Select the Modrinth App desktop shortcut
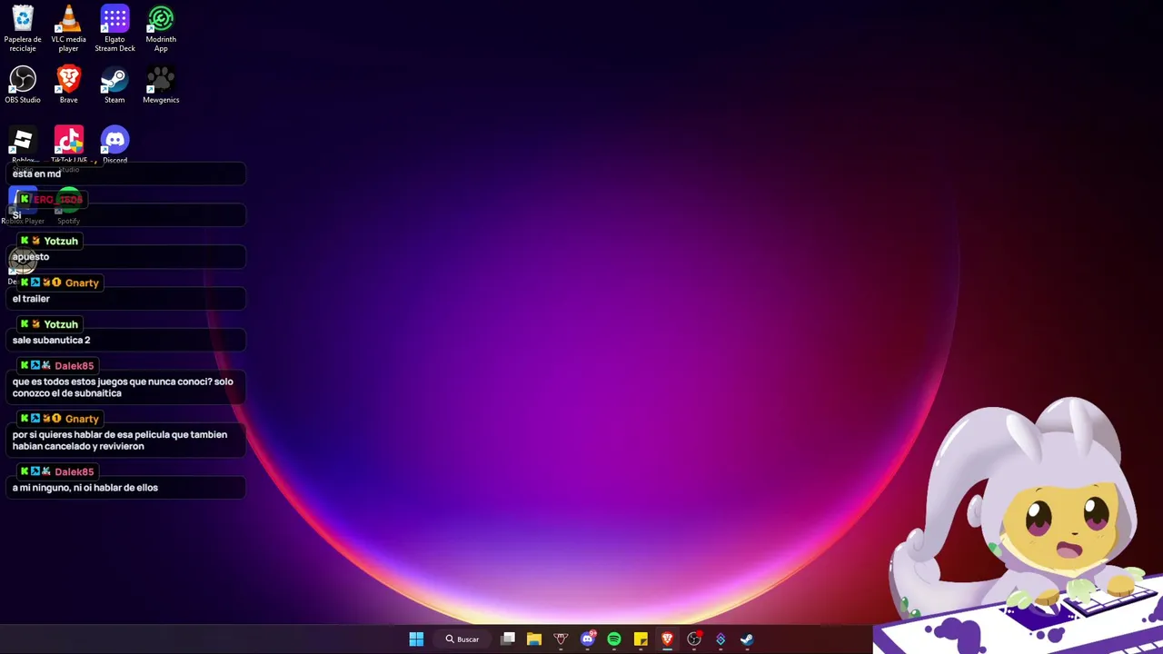Image resolution: width=1163 pixels, height=654 pixels. pyautogui.click(x=161, y=28)
